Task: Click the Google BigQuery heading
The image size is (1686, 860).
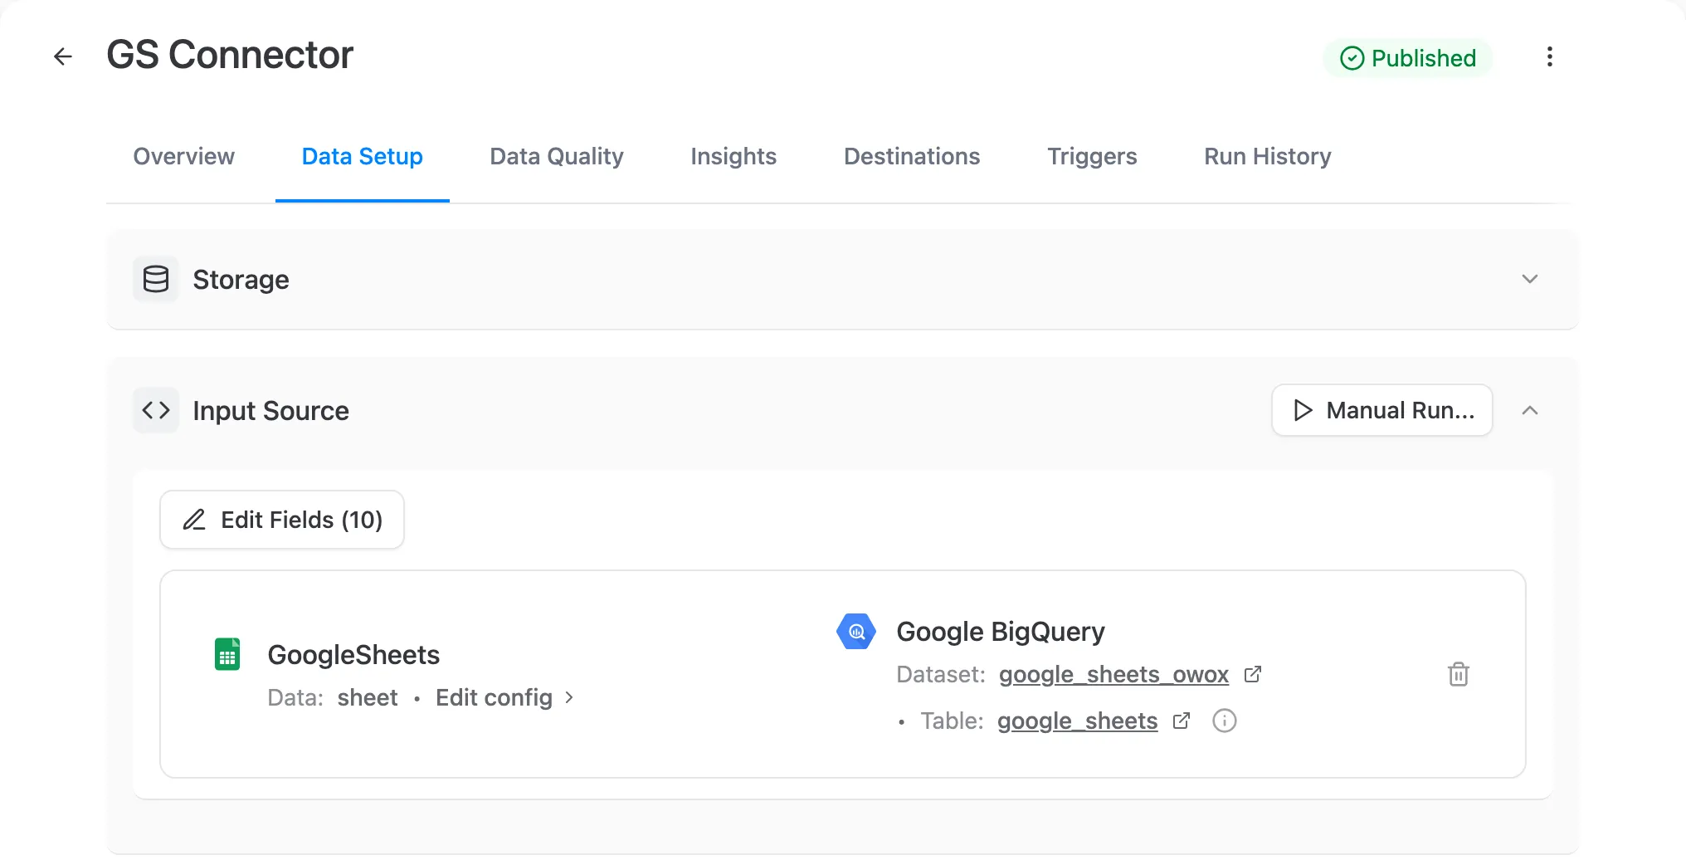Action: [1001, 632]
